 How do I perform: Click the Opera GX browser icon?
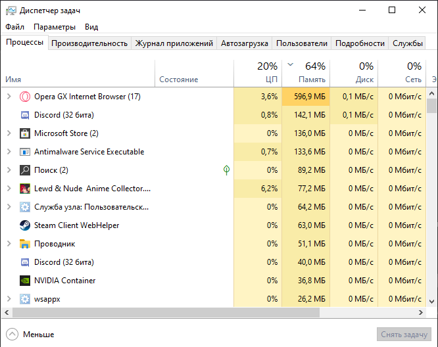pos(25,97)
